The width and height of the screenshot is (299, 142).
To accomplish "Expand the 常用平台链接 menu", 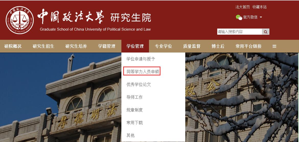I will [x=248, y=46].
